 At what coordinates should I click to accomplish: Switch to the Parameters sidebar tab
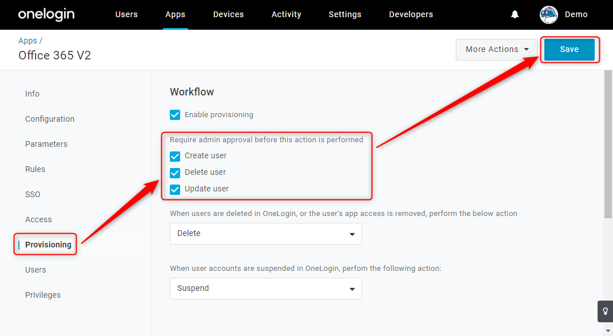tap(46, 144)
